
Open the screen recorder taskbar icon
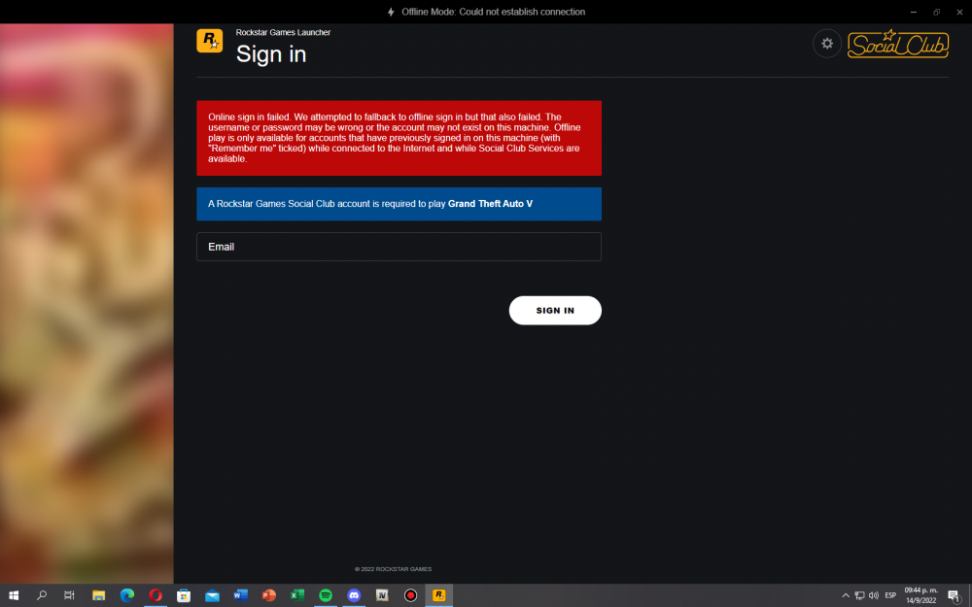pos(410,595)
